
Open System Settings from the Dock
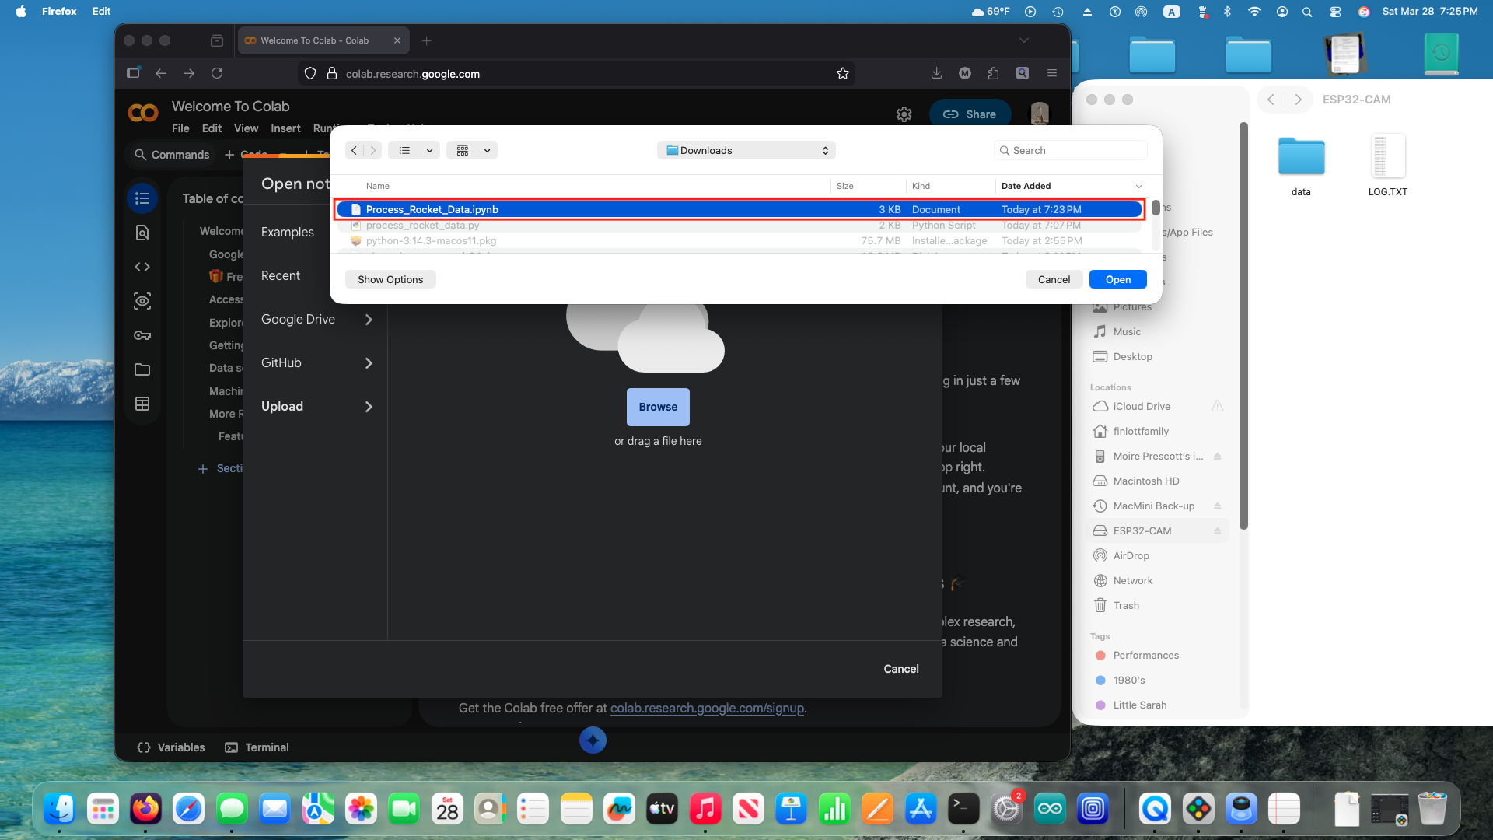click(x=1006, y=810)
